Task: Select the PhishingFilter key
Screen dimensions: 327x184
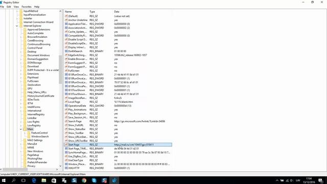Action: [35, 158]
